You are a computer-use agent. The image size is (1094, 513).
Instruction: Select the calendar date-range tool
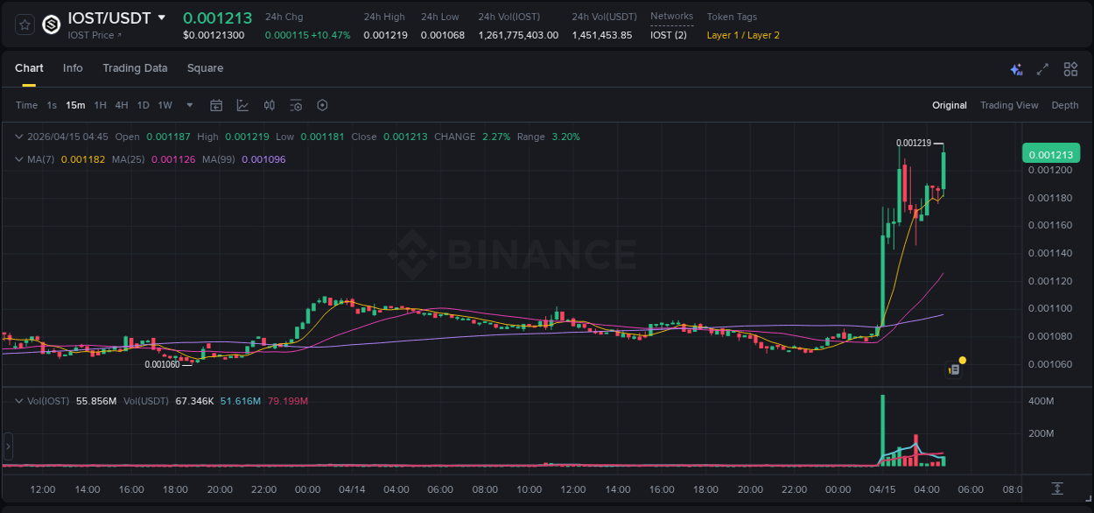click(216, 105)
